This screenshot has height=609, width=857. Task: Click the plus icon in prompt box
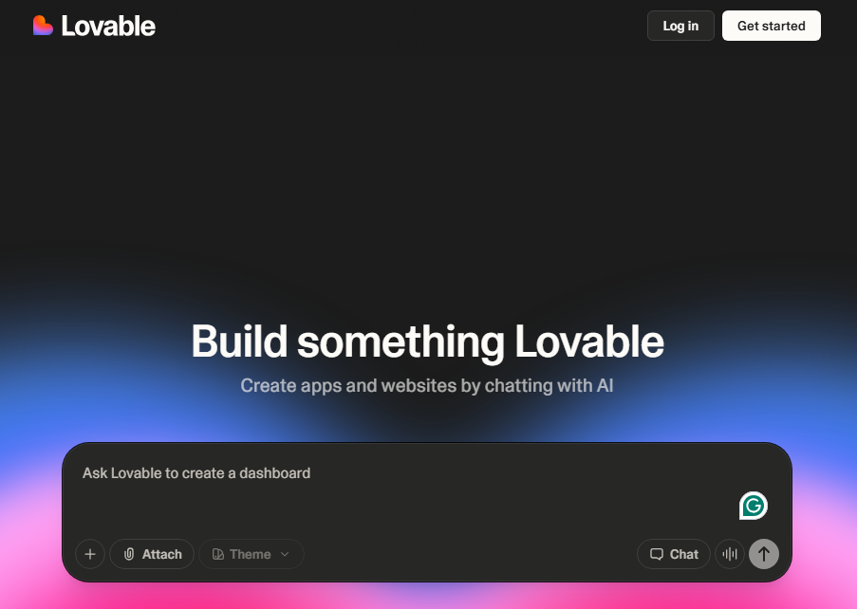90,554
